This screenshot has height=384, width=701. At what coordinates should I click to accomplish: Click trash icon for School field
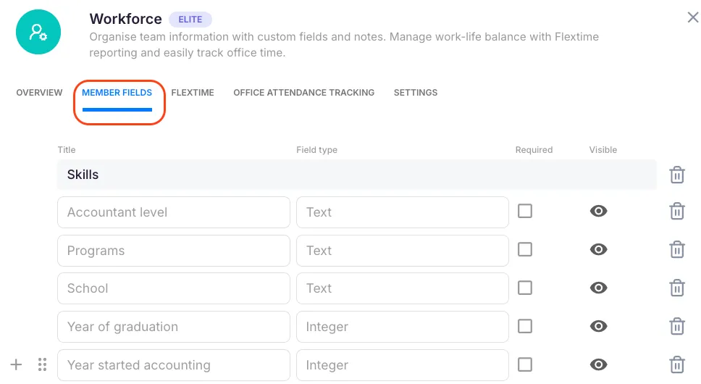pos(676,288)
